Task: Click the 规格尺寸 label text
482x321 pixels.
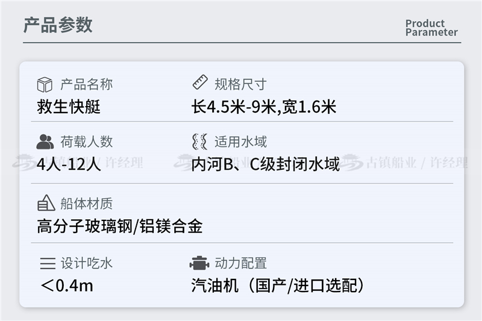Action: tap(240, 84)
